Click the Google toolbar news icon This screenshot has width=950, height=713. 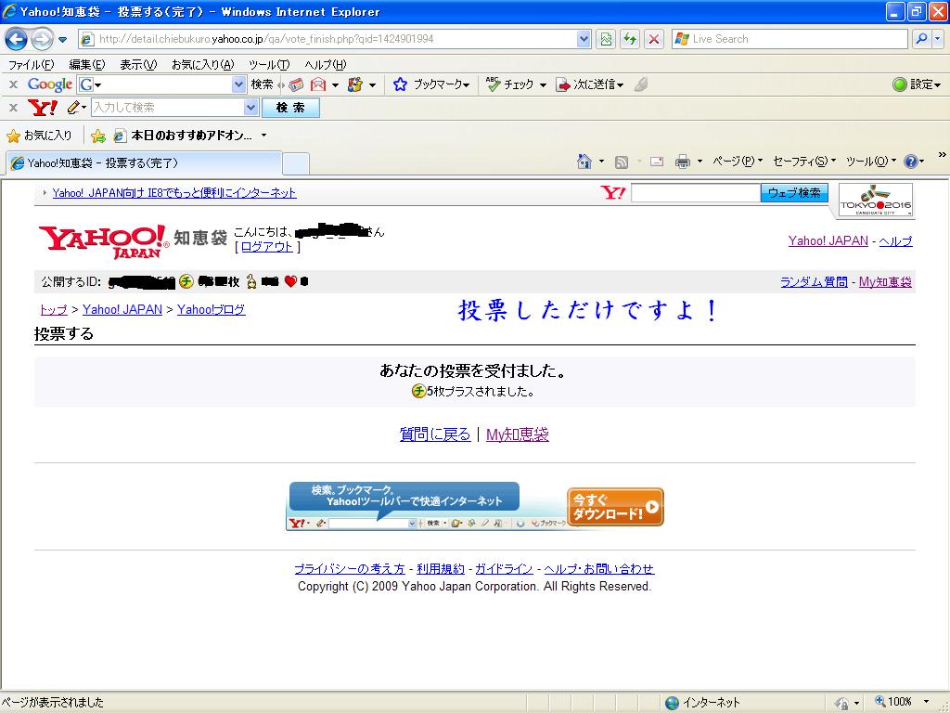[296, 84]
